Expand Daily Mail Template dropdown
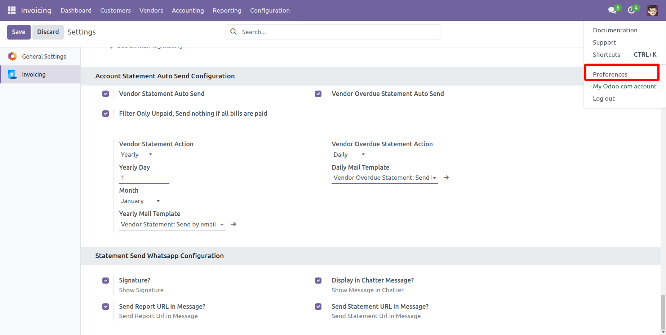 tap(435, 178)
